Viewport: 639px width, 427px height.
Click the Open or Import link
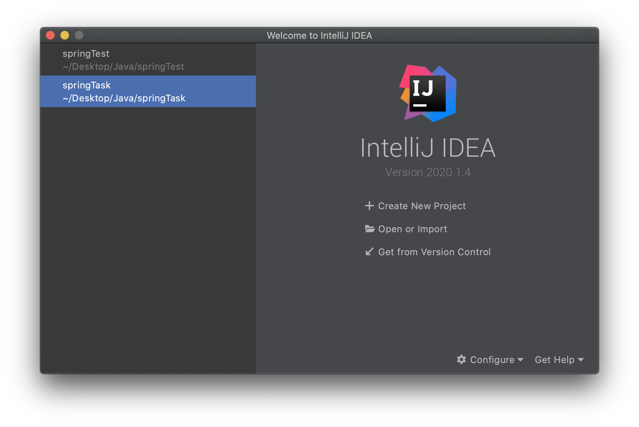[x=413, y=229]
